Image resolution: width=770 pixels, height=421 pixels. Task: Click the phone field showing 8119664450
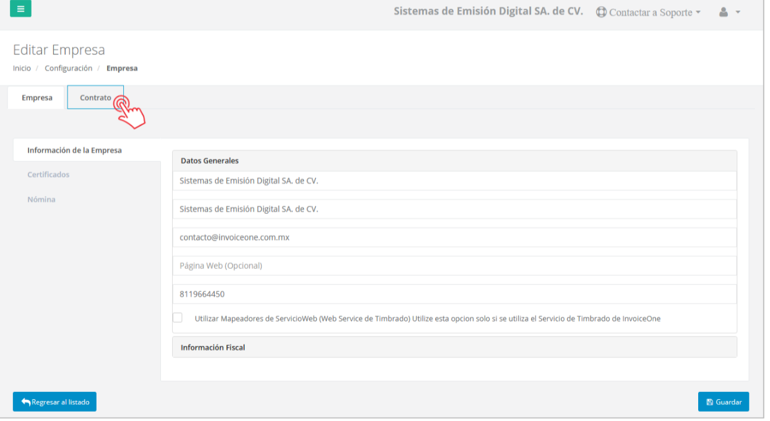[x=454, y=294]
